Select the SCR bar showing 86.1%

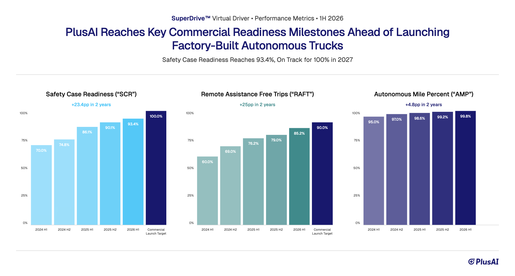[x=87, y=176]
